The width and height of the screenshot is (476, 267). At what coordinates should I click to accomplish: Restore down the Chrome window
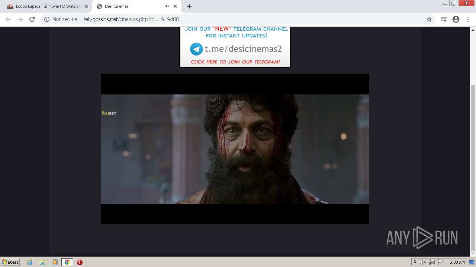pos(454,3)
